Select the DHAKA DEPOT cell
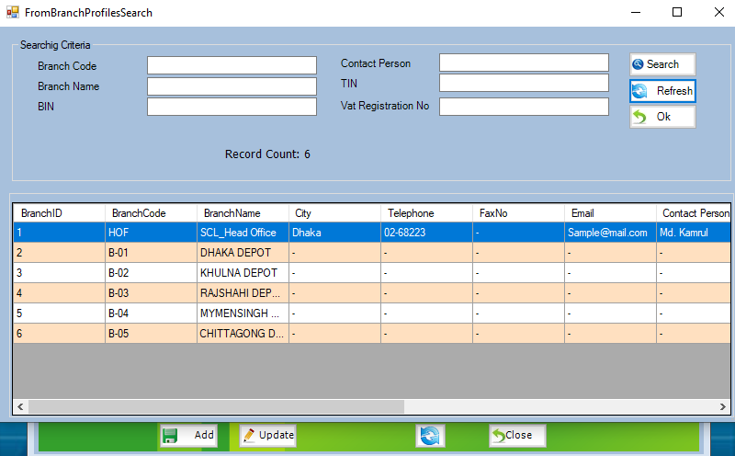735x456 pixels. (243, 253)
